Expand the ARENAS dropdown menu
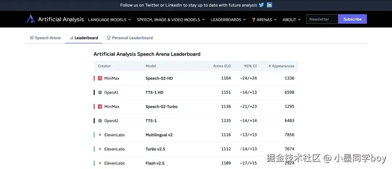 tap(264, 20)
